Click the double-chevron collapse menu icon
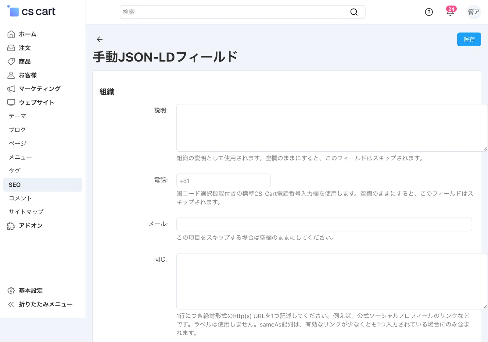Screen dimensions: 488x342 pyautogui.click(x=11, y=304)
